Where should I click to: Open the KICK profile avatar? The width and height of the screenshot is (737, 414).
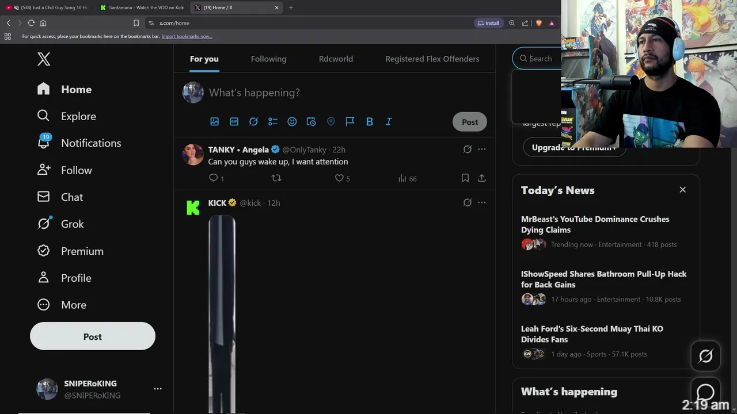193,208
